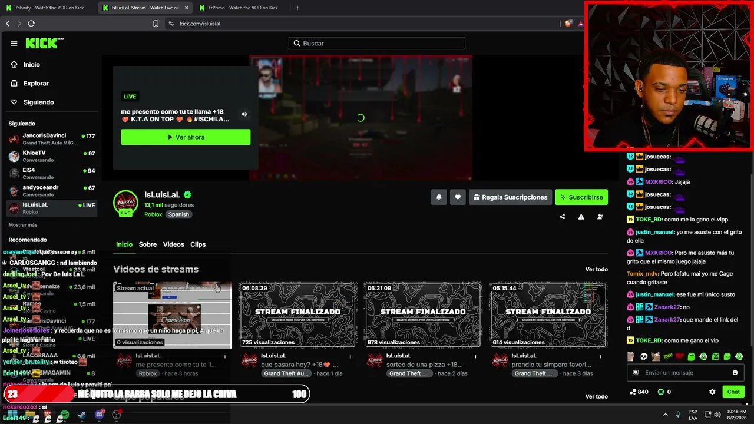The width and height of the screenshot is (754, 424).
Task: Open JancorisDavinci in the Siguiendo list
Action: point(52,139)
